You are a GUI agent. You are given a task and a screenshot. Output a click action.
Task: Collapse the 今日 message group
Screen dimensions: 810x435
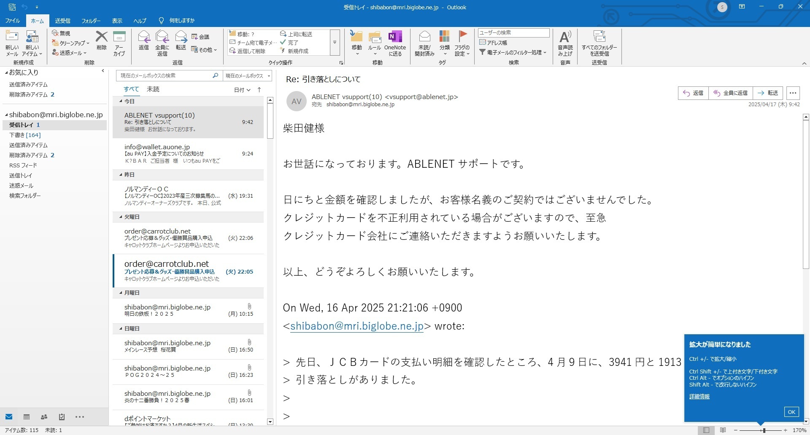[x=121, y=101]
